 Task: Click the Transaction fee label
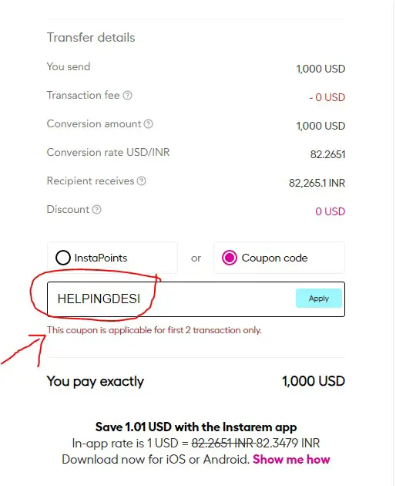coord(83,96)
